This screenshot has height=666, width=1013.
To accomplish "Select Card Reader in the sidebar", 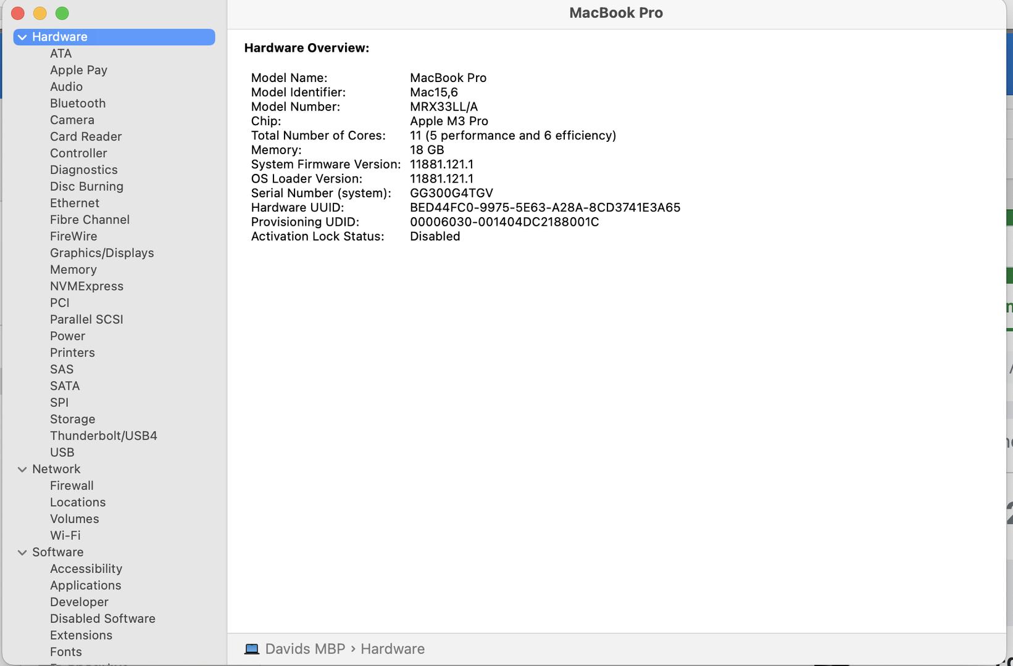I will tap(86, 137).
